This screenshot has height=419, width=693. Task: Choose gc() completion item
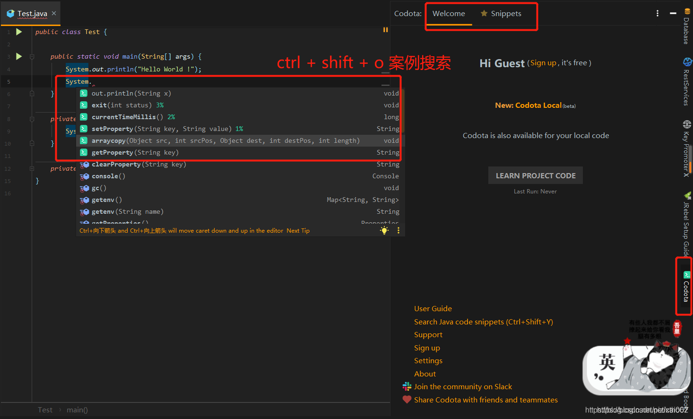coord(240,188)
